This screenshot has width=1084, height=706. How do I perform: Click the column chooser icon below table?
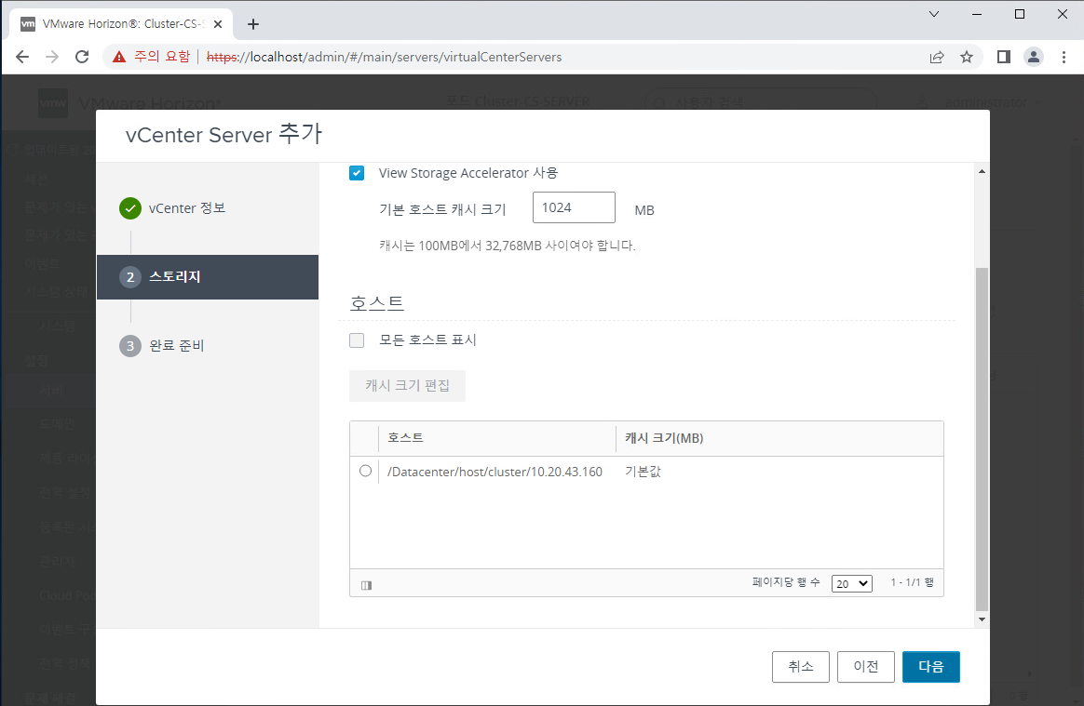(366, 585)
